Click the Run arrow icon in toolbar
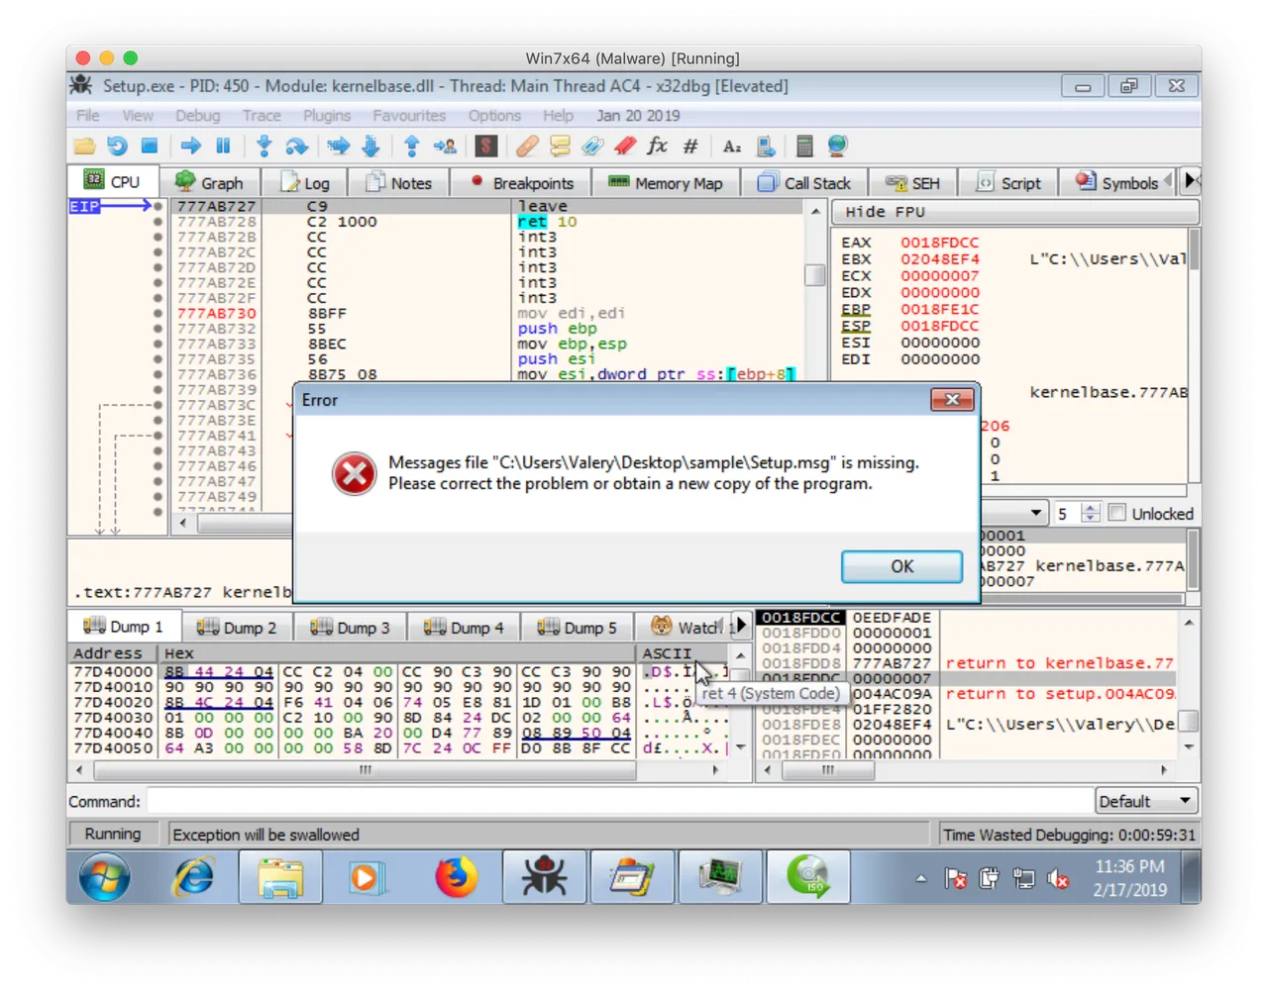Screen dimensions: 1268x992 pos(191,147)
